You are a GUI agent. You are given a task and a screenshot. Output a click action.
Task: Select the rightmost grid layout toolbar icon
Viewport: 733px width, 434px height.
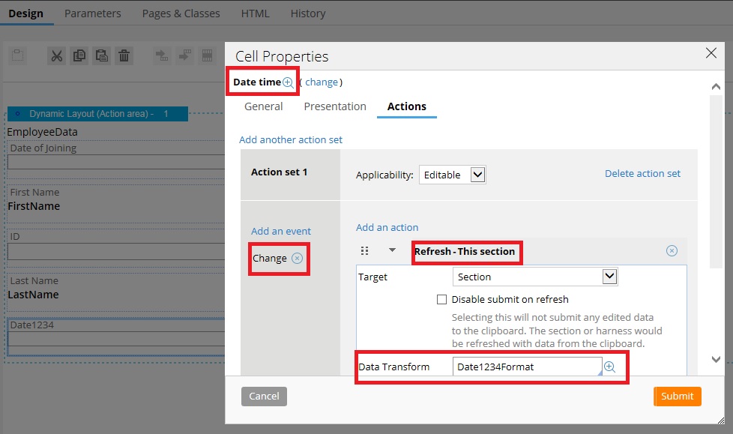(x=208, y=55)
